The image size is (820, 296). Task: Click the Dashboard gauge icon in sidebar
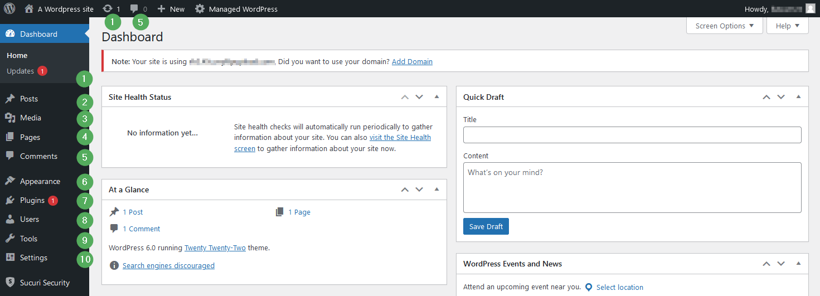10,34
